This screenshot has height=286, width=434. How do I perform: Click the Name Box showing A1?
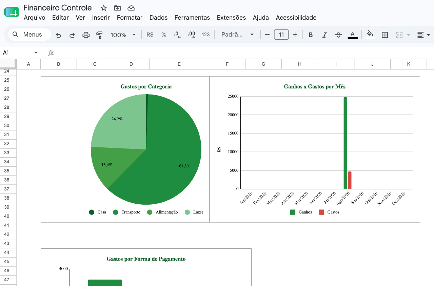pos(17,53)
